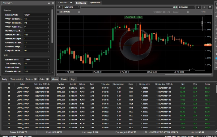This screenshot has height=137, width=217.
Task: Open the backtest start date dropdown
Action: [71, 7]
